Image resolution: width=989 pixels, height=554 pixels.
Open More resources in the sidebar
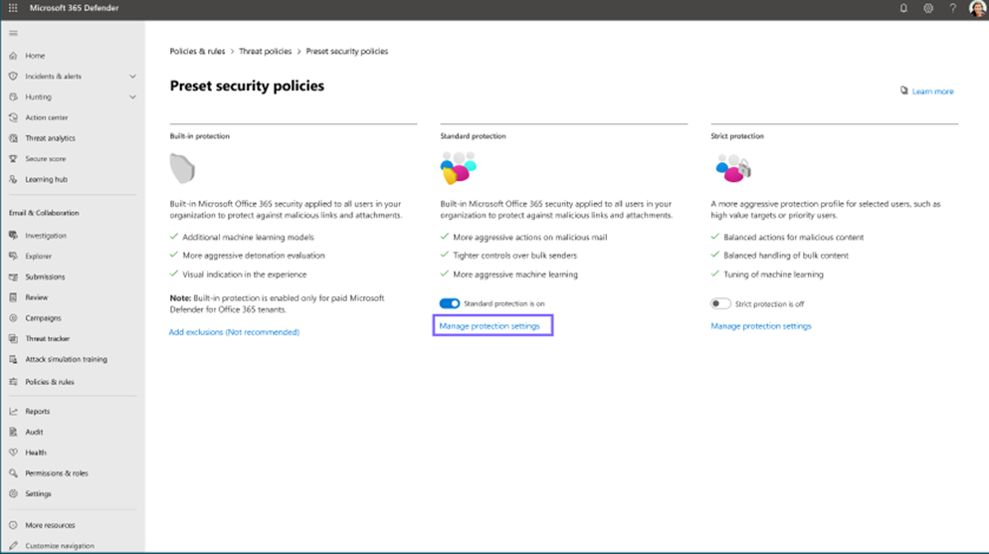pyautogui.click(x=50, y=525)
